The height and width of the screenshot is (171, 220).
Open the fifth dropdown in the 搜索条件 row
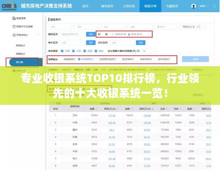(167, 27)
